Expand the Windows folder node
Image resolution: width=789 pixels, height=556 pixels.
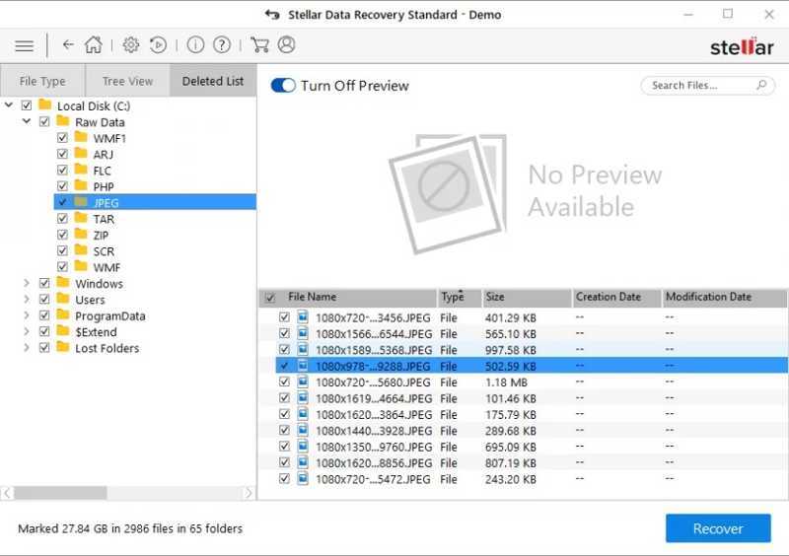[x=27, y=284]
